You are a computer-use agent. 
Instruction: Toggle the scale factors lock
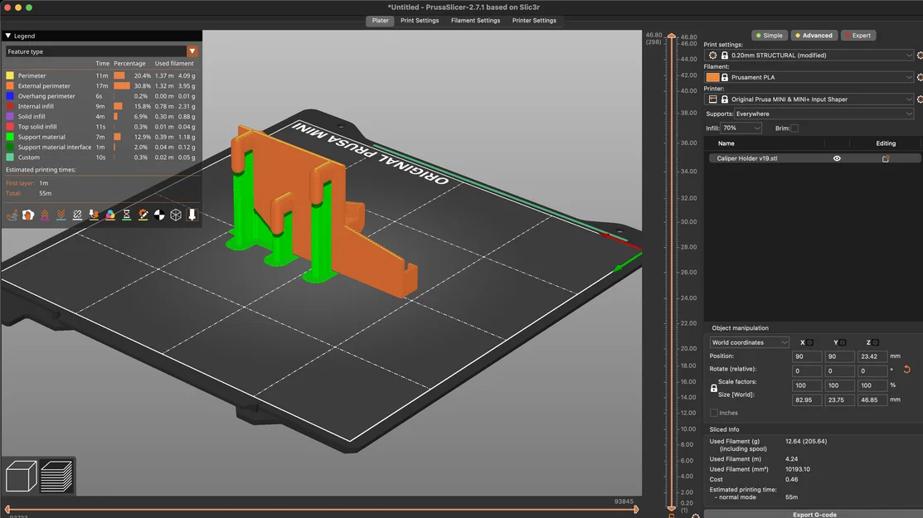(x=713, y=389)
